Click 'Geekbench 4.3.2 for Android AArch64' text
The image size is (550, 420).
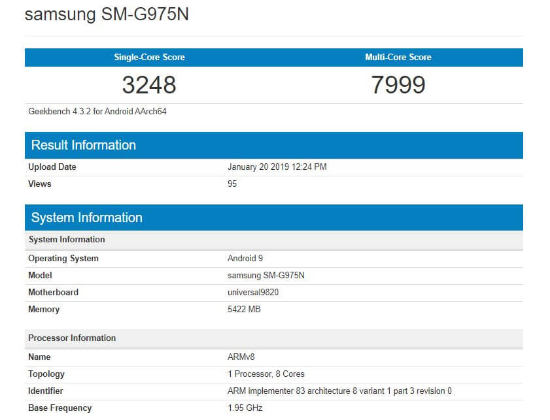pyautogui.click(x=97, y=112)
